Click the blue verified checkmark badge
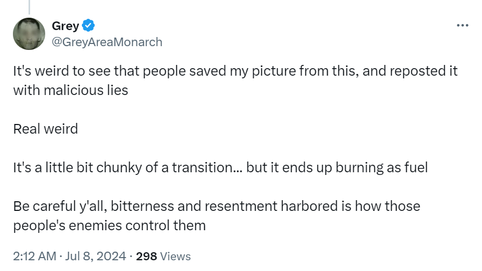The image size is (482, 271). point(88,25)
